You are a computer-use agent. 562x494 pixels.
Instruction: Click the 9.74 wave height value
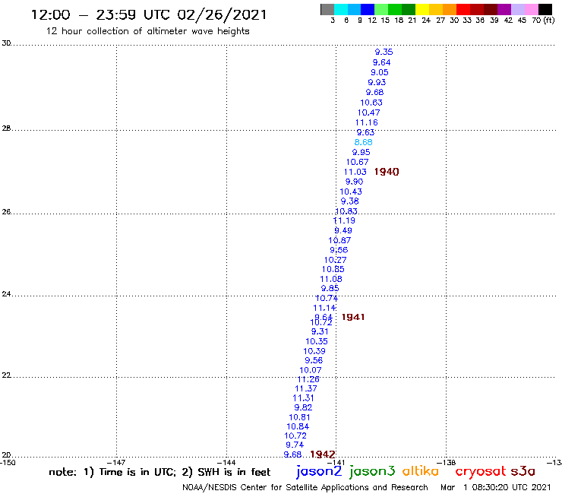coord(295,445)
